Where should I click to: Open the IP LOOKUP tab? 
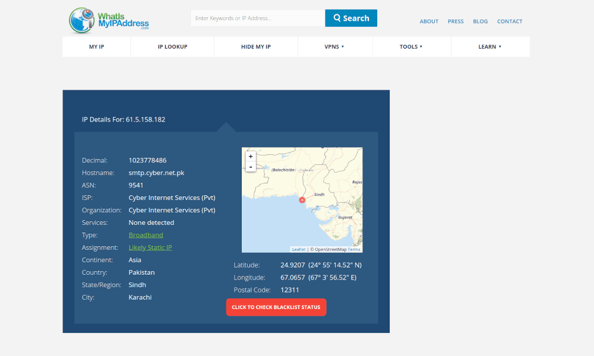[172, 46]
